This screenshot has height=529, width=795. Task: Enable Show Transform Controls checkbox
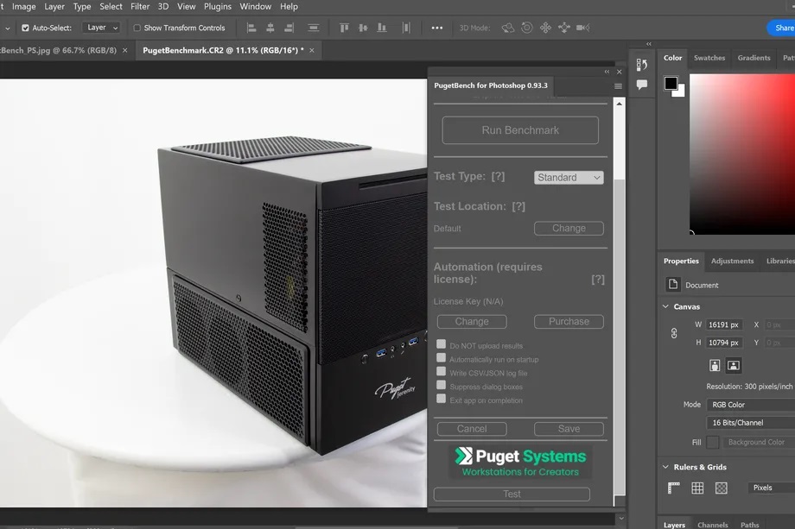pyautogui.click(x=137, y=28)
